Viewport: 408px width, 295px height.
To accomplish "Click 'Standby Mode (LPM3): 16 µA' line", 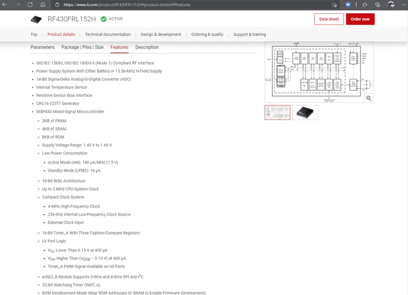I will tap(74, 171).
